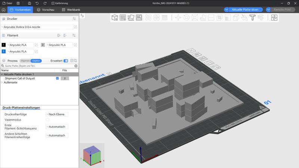299x168 pixels.
Task: Click the 3D orientation view cube
Action: click(92, 155)
